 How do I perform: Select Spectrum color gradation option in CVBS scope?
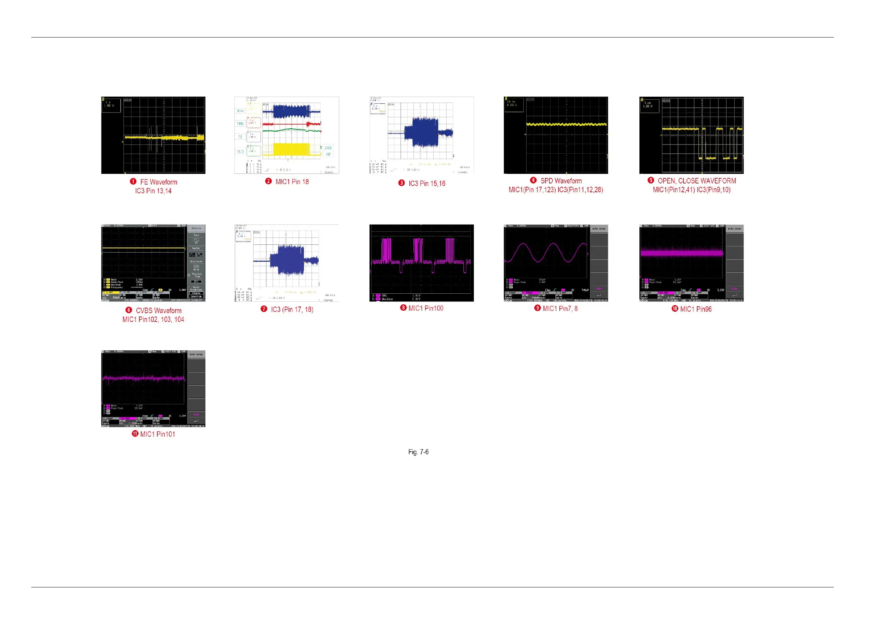[197, 297]
